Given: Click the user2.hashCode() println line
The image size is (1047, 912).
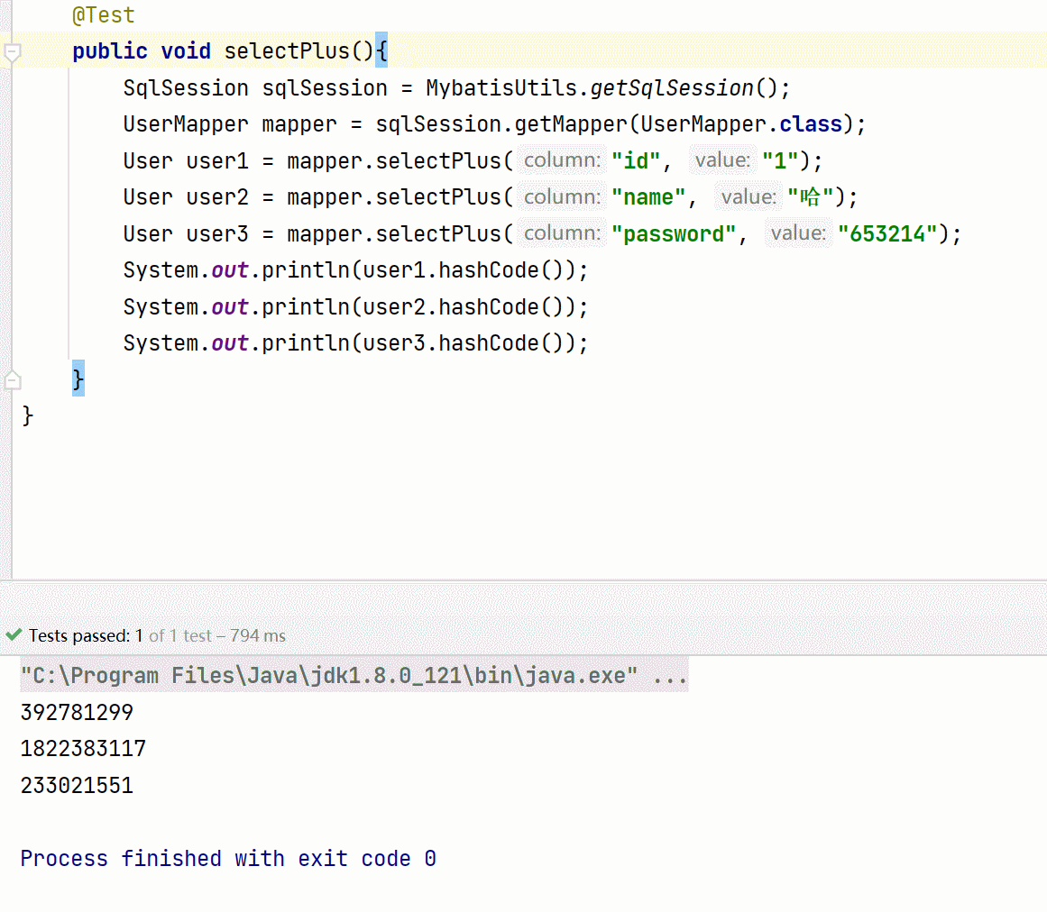Looking at the screenshot, I should [355, 307].
